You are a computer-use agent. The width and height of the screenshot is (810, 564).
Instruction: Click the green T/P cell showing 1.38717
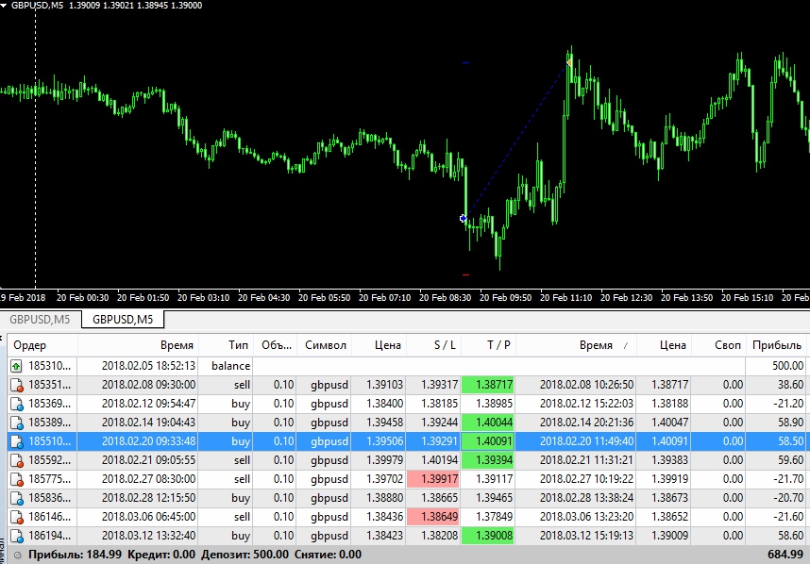pos(489,385)
